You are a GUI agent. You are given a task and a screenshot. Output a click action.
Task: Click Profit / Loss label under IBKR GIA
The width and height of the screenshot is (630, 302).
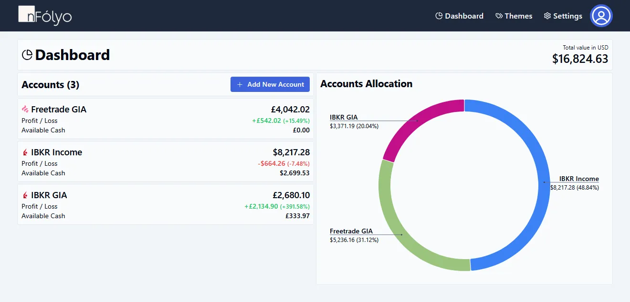40,206
